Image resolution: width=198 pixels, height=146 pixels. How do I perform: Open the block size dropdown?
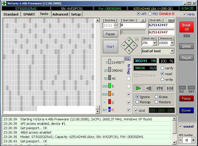[x=154, y=43]
